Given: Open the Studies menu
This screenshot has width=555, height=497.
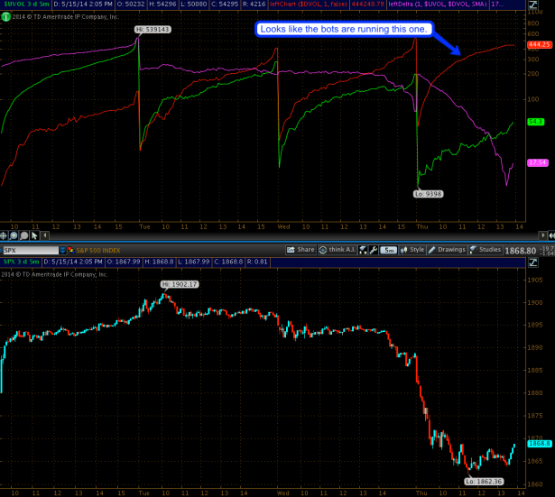Looking at the screenshot, I should 486,250.
